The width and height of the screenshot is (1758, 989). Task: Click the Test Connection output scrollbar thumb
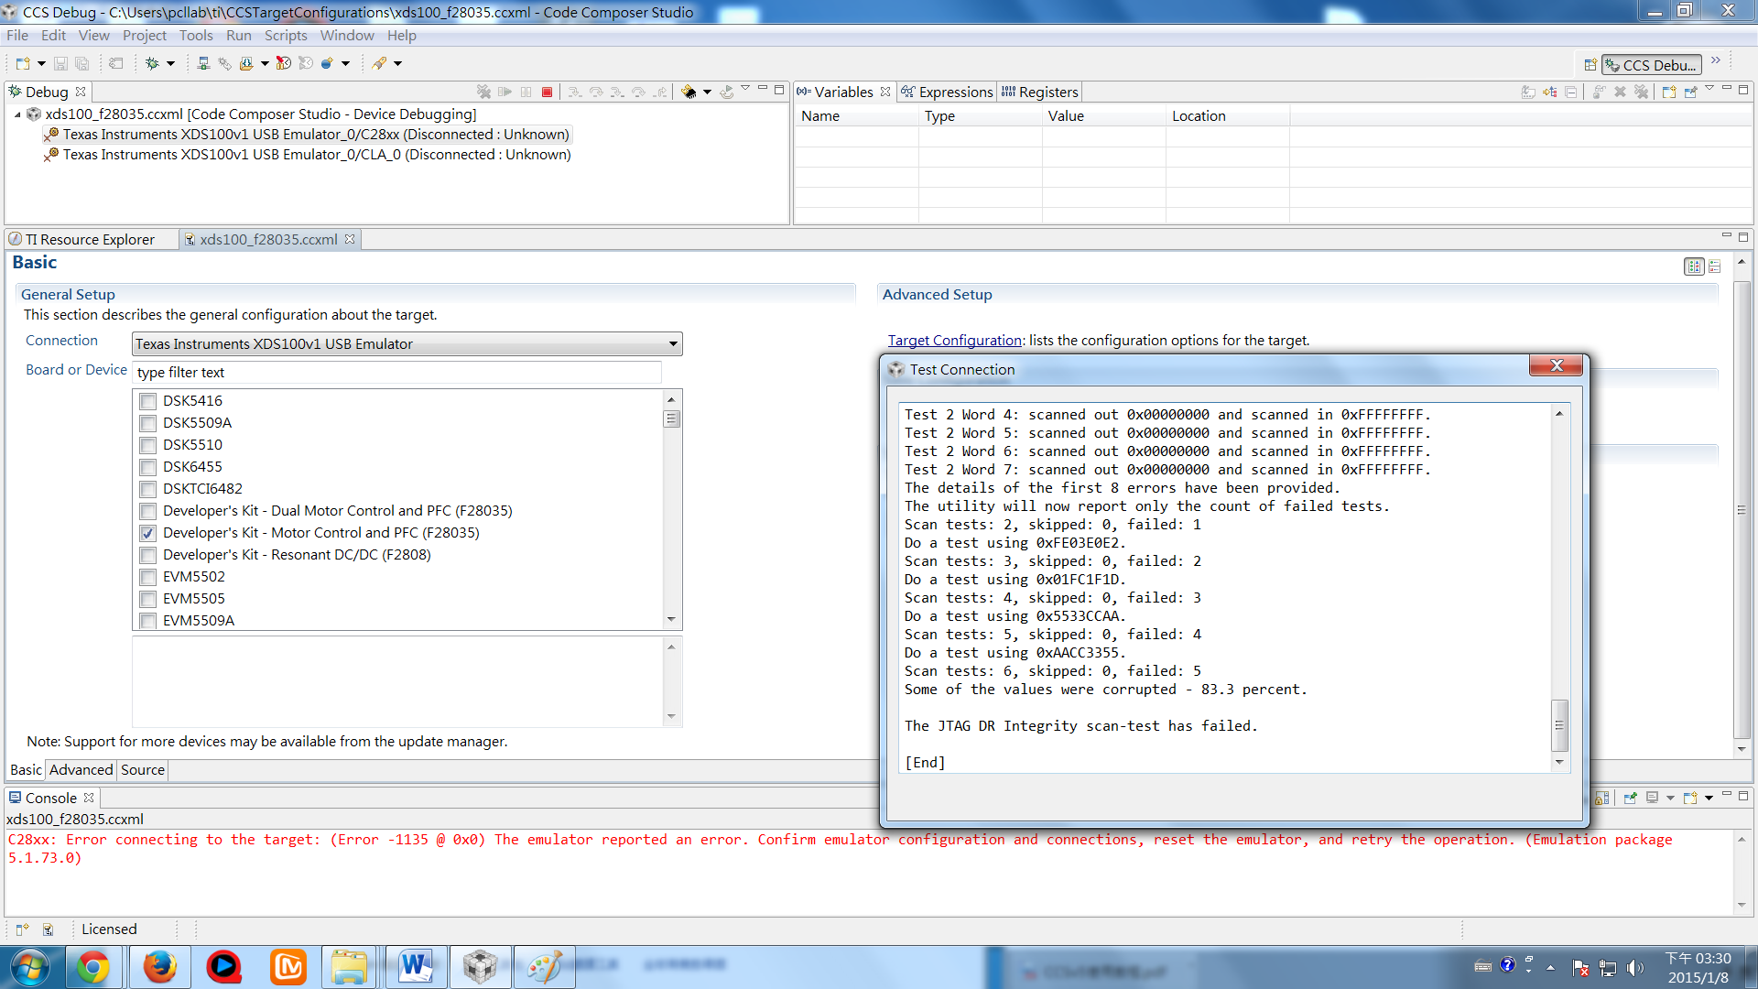pyautogui.click(x=1559, y=725)
